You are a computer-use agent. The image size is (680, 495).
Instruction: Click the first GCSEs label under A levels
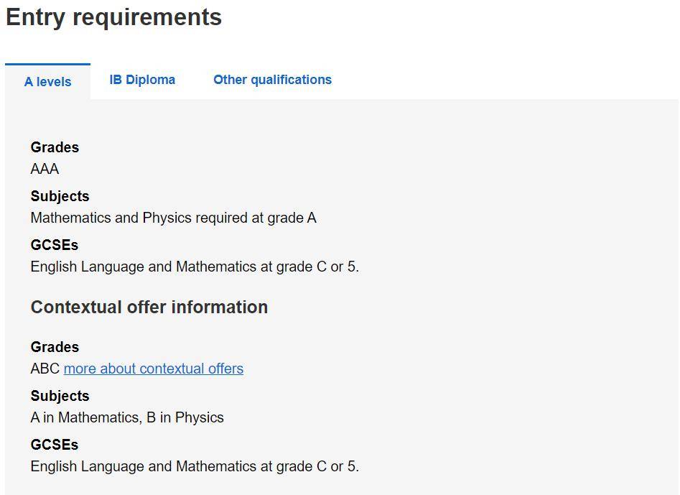coord(54,245)
